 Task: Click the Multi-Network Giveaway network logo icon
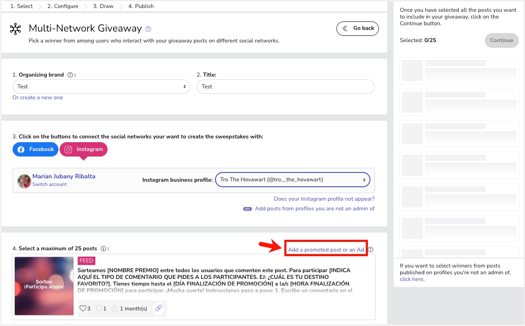pos(16,29)
